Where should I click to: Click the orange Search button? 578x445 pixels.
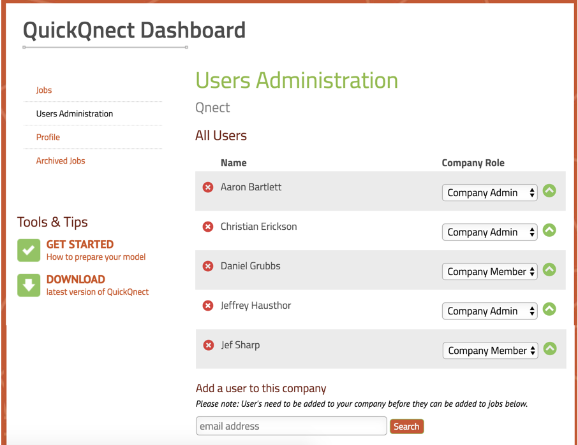point(406,427)
